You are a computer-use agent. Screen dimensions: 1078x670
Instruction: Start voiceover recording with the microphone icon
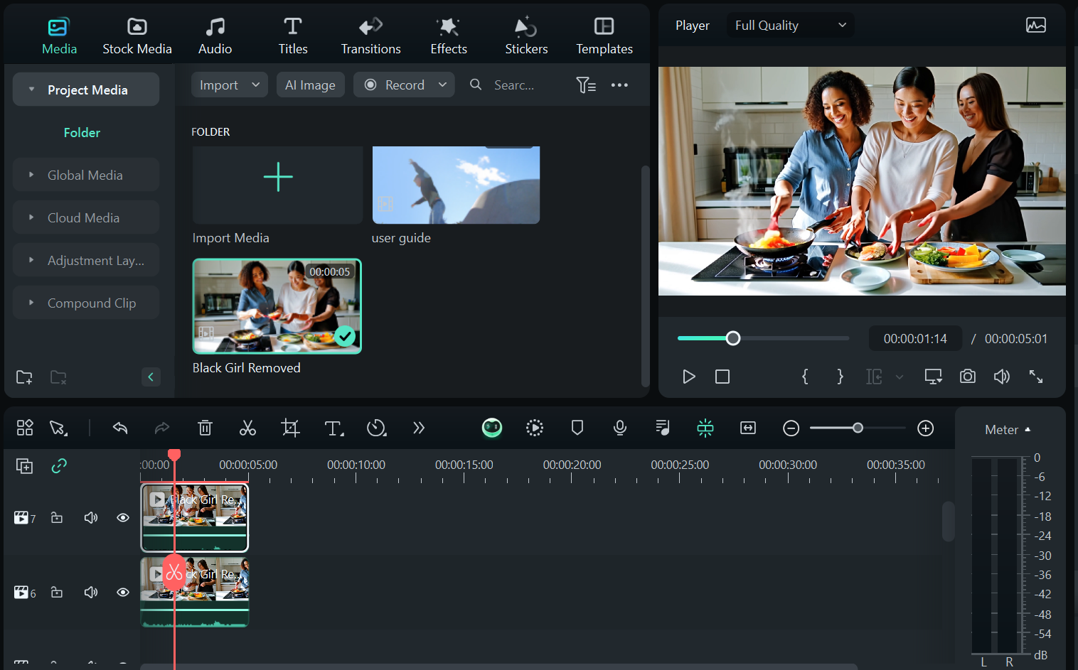pyautogui.click(x=619, y=428)
